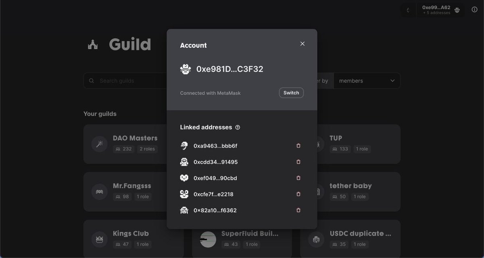This screenshot has width=484, height=258.
Task: Open the DAO Masters guild card
Action: pos(125,144)
